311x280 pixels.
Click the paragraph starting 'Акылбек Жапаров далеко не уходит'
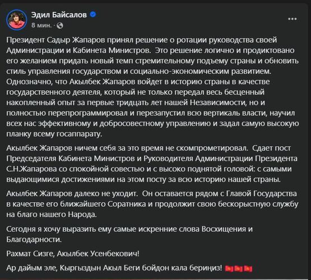152,204
